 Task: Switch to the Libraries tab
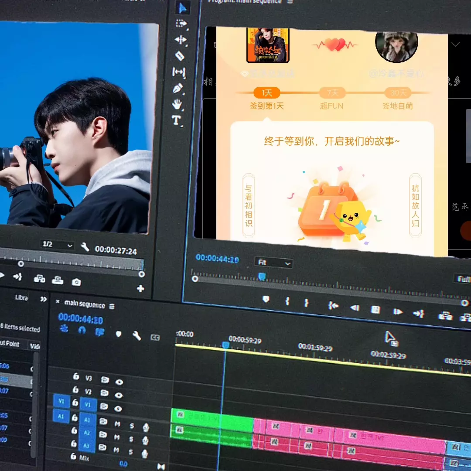click(21, 298)
